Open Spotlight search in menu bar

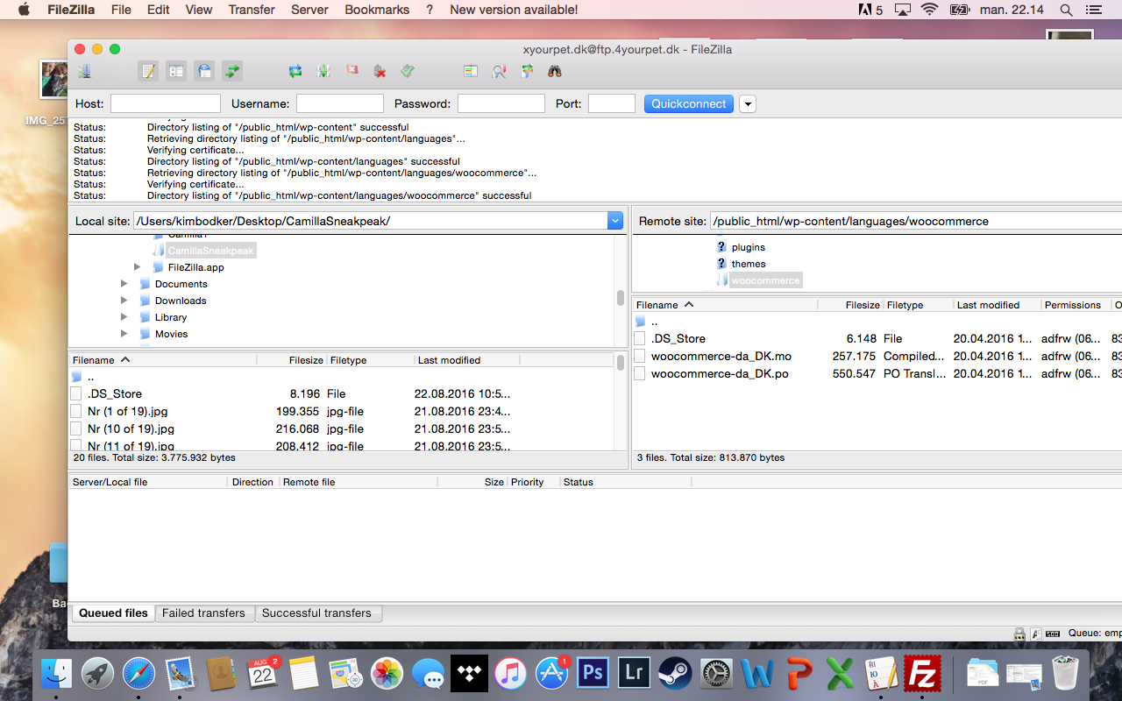(1066, 10)
